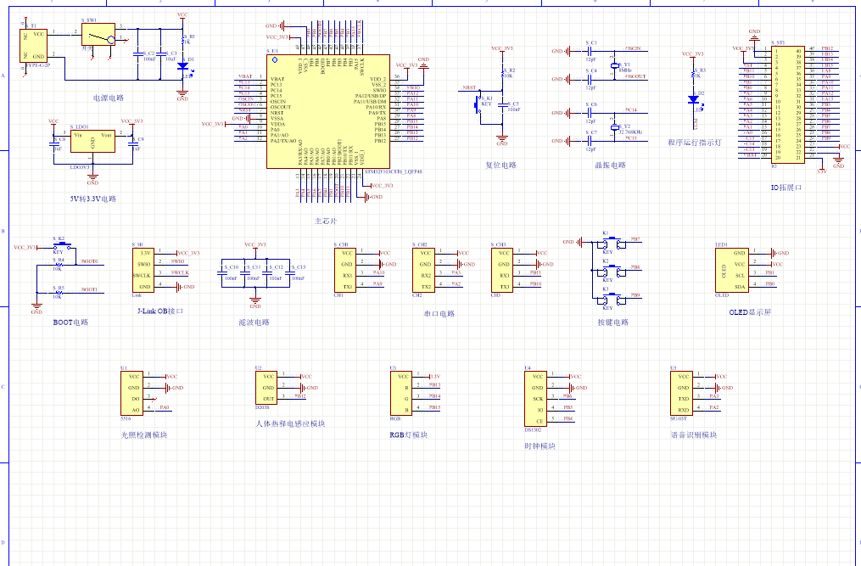
Task: Click the DS1302 clock module component
Action: 538,397
